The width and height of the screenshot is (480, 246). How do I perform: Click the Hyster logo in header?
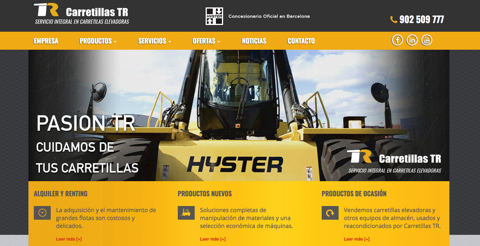click(214, 16)
